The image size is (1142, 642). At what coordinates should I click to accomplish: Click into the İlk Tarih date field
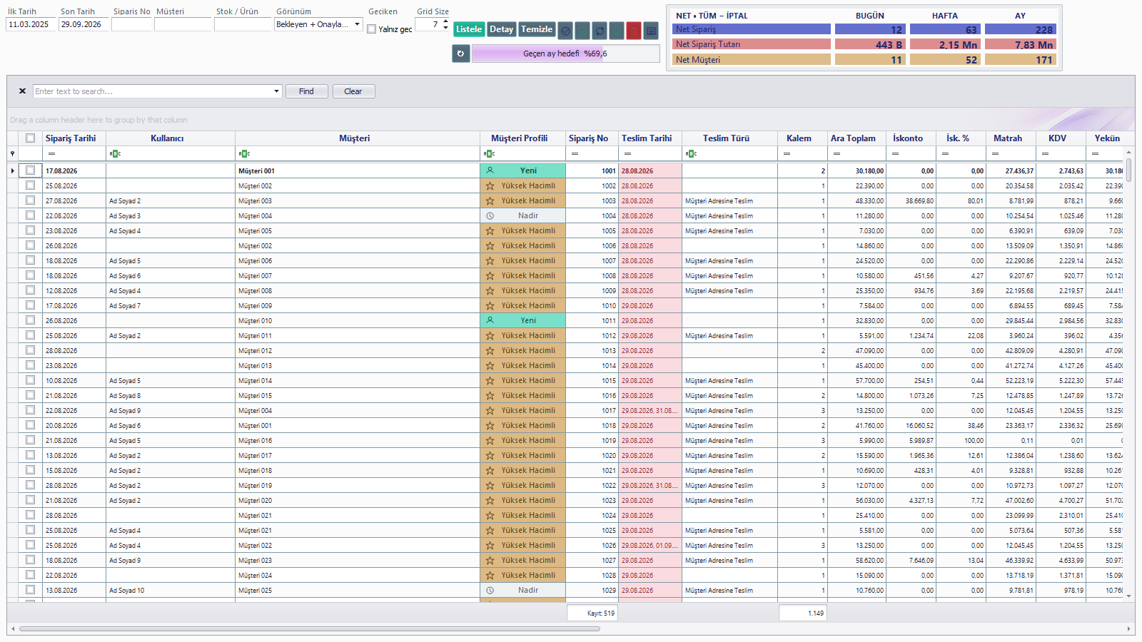click(31, 24)
